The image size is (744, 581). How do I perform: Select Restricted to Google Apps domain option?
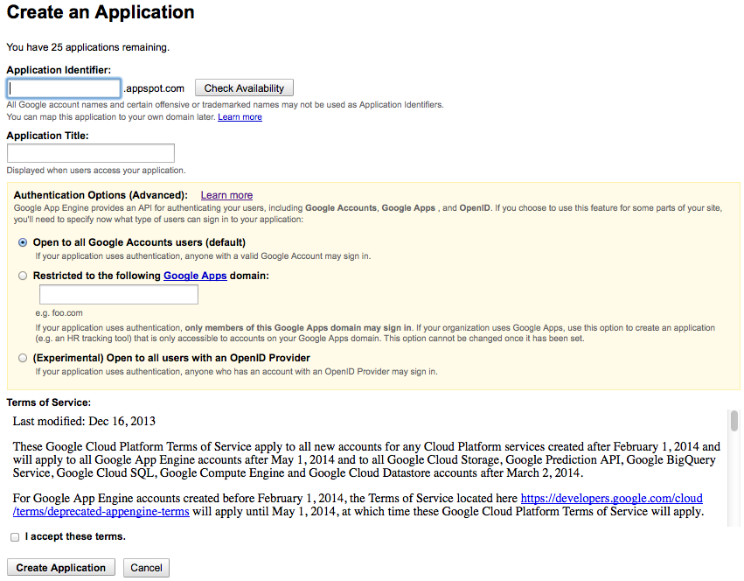tap(23, 276)
